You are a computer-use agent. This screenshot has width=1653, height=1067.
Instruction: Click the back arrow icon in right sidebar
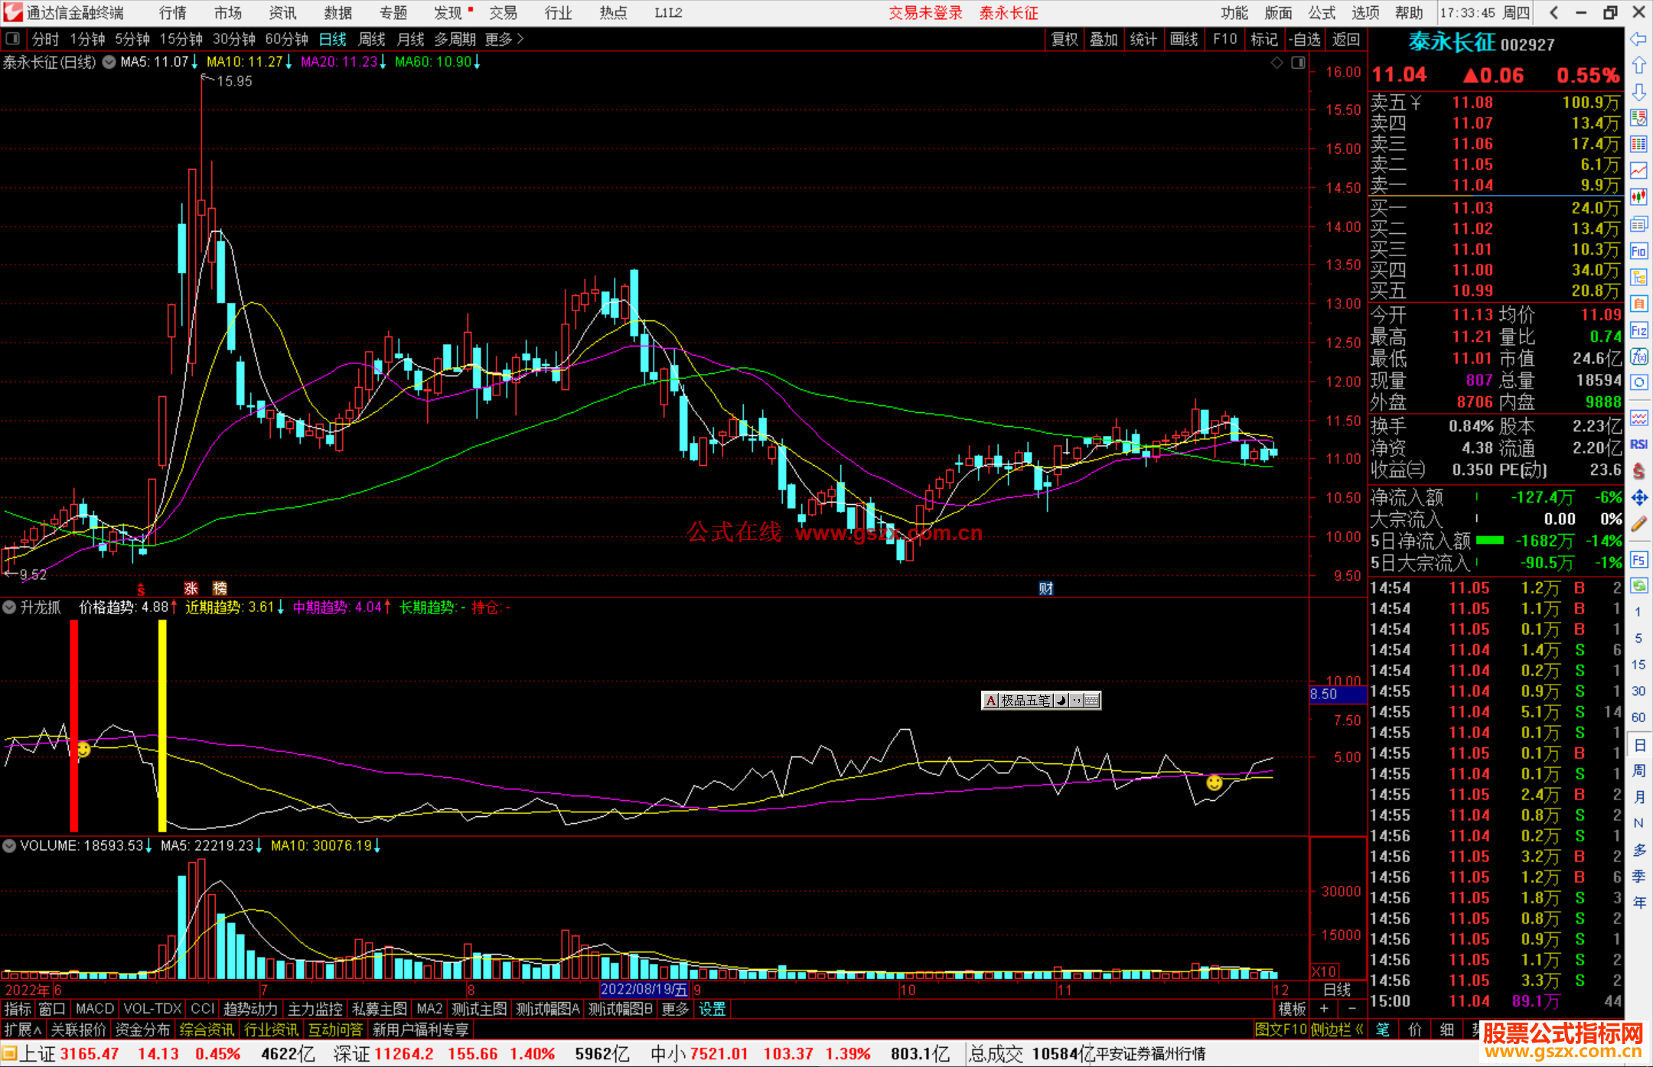[1638, 39]
